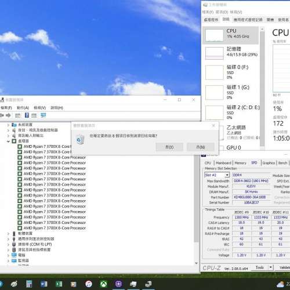The height and width of the screenshot is (290, 290).
Task: Open Calculator from the taskbar
Action: (29, 284)
